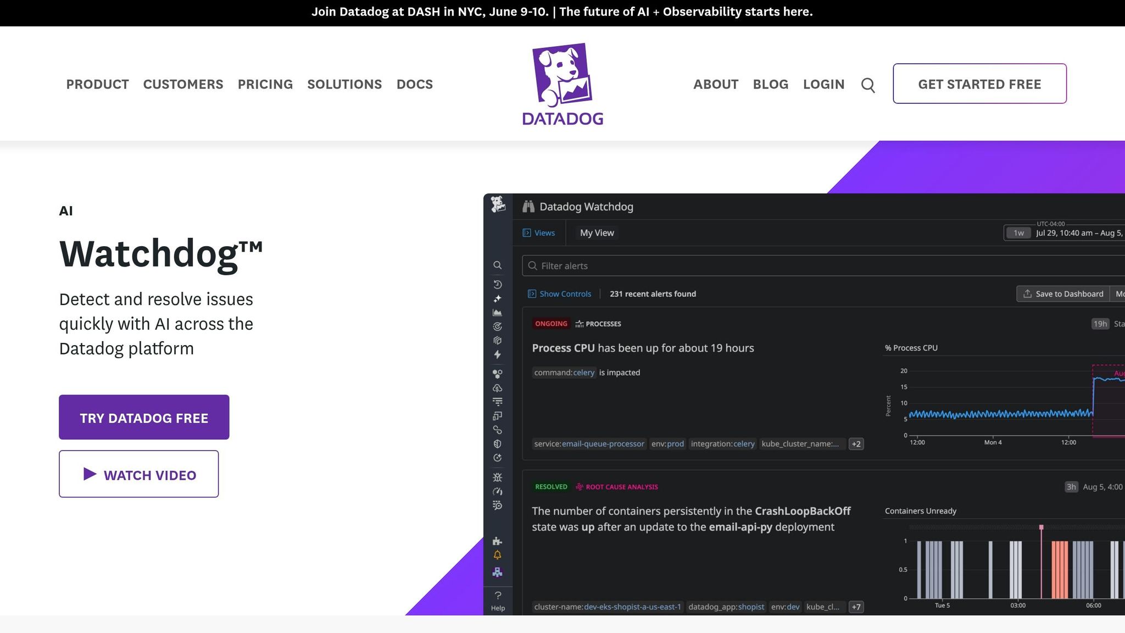The height and width of the screenshot is (633, 1125).
Task: Open the puzzle piece integrations icon
Action: pos(497,541)
